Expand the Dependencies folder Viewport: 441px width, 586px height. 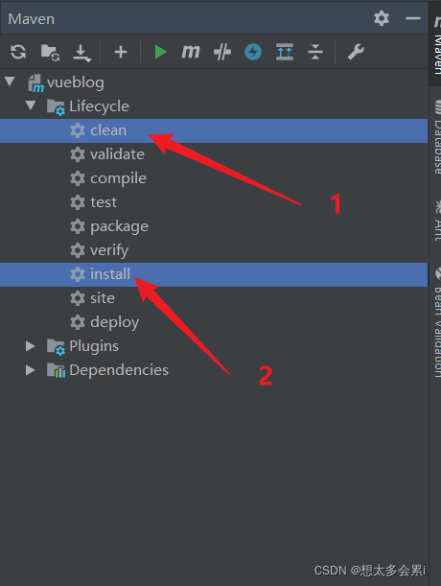point(31,370)
